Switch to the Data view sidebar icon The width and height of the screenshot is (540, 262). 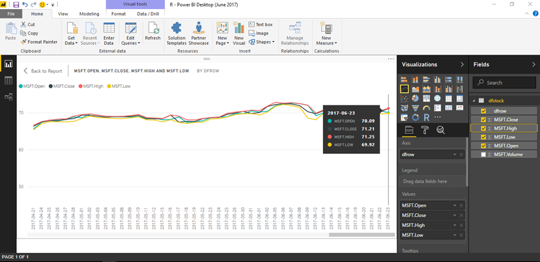pos(8,81)
